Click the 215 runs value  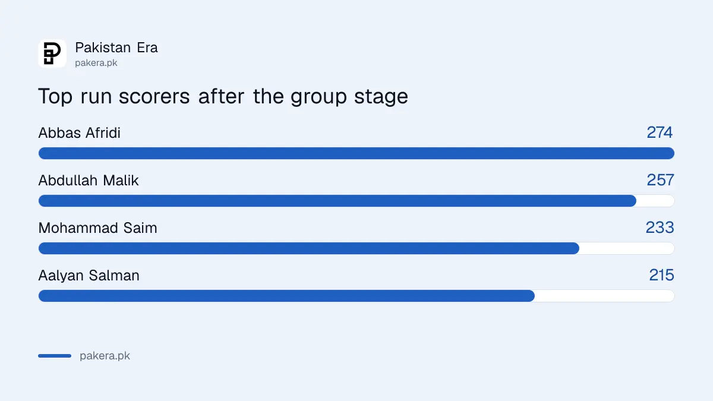(661, 275)
